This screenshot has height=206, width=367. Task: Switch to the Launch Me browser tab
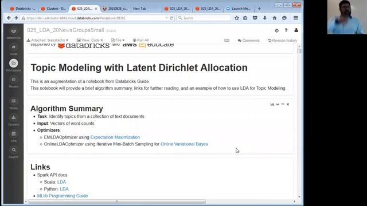click(239, 9)
